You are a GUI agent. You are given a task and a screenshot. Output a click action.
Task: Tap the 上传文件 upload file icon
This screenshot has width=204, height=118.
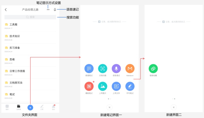(x=116, y=86)
